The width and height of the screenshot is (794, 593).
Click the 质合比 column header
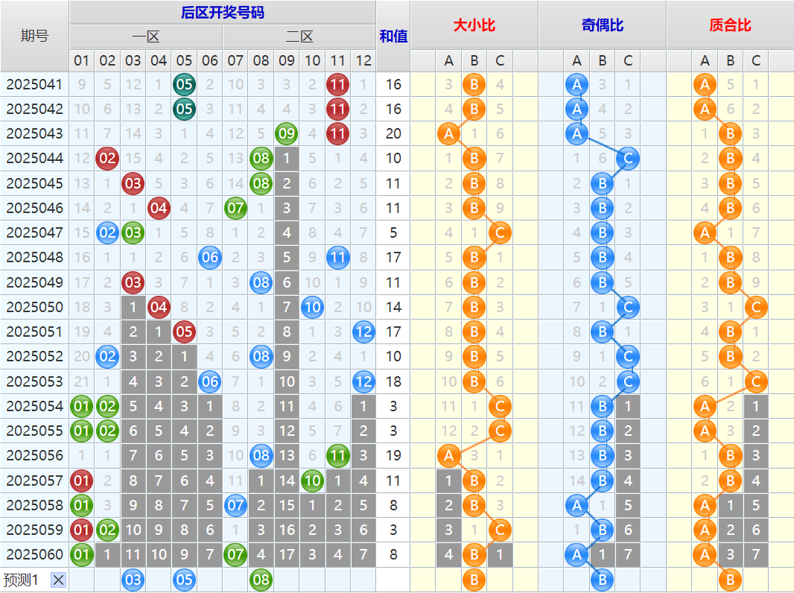pos(730,25)
